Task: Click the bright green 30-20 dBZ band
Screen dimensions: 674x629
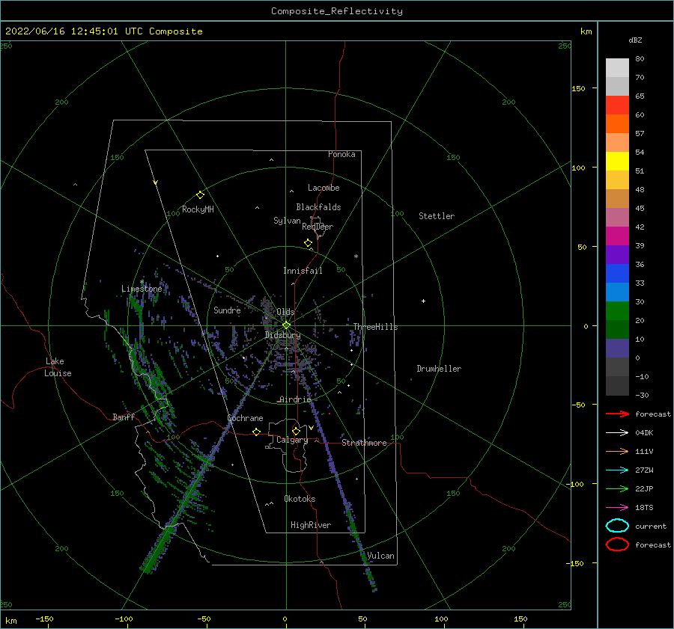Action: point(617,311)
